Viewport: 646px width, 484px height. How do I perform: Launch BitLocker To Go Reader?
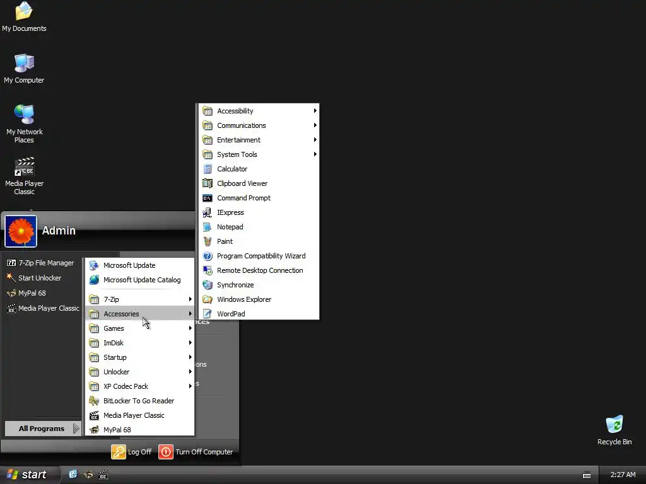pyautogui.click(x=139, y=401)
